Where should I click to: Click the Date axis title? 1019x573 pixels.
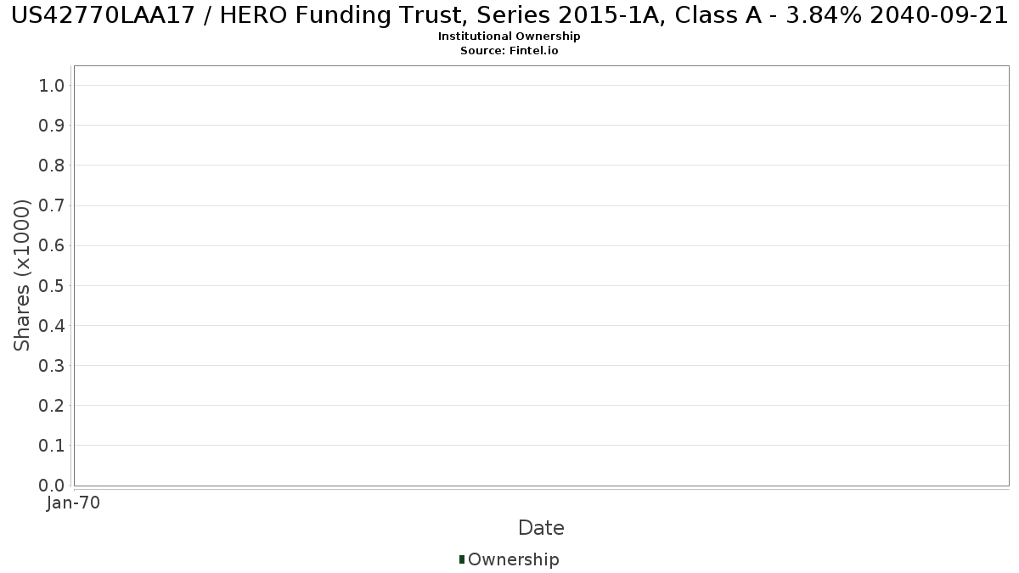click(541, 528)
